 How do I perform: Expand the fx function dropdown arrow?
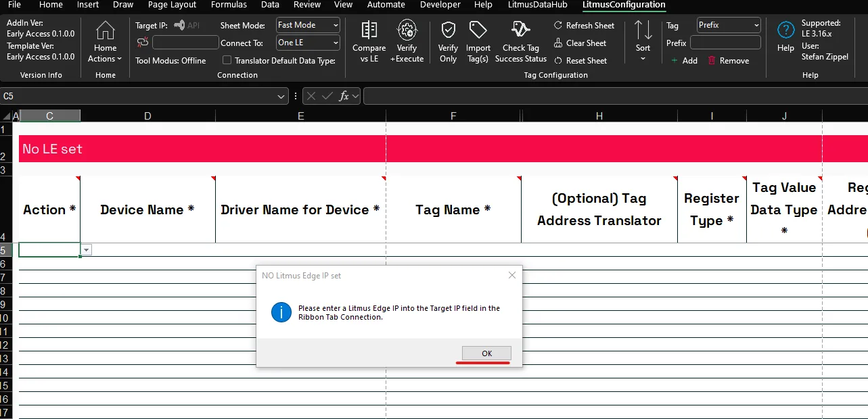coord(355,97)
